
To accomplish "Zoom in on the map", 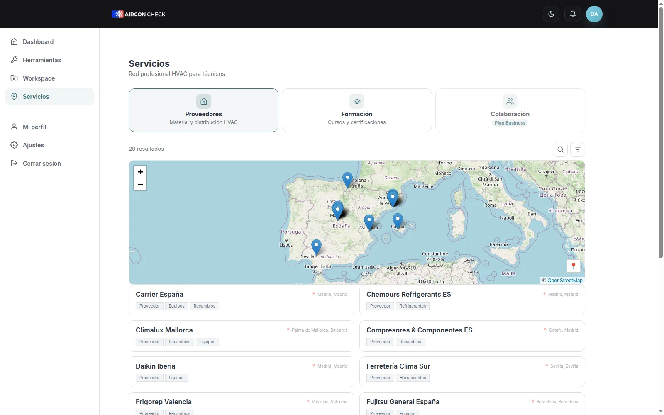I will point(140,172).
